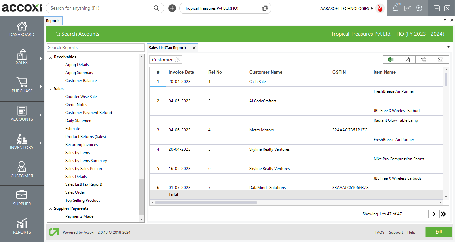The width and height of the screenshot is (455, 242).
Task: Export report to Excel
Action: (x=391, y=60)
